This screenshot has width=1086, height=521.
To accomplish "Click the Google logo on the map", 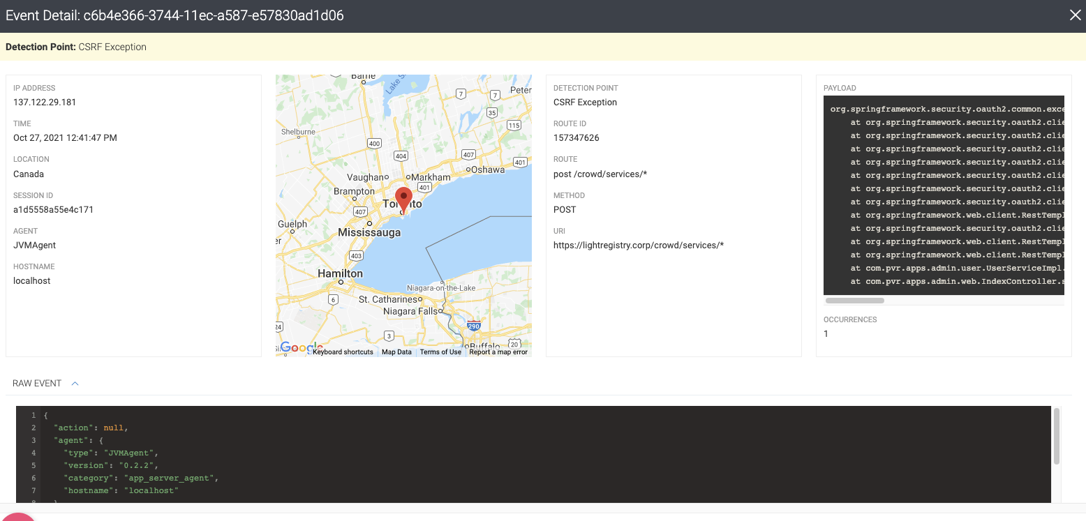I will point(300,347).
